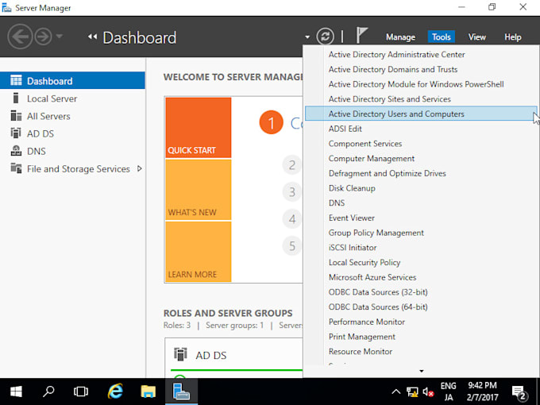Open DNS page from sidebar list

coord(37,151)
